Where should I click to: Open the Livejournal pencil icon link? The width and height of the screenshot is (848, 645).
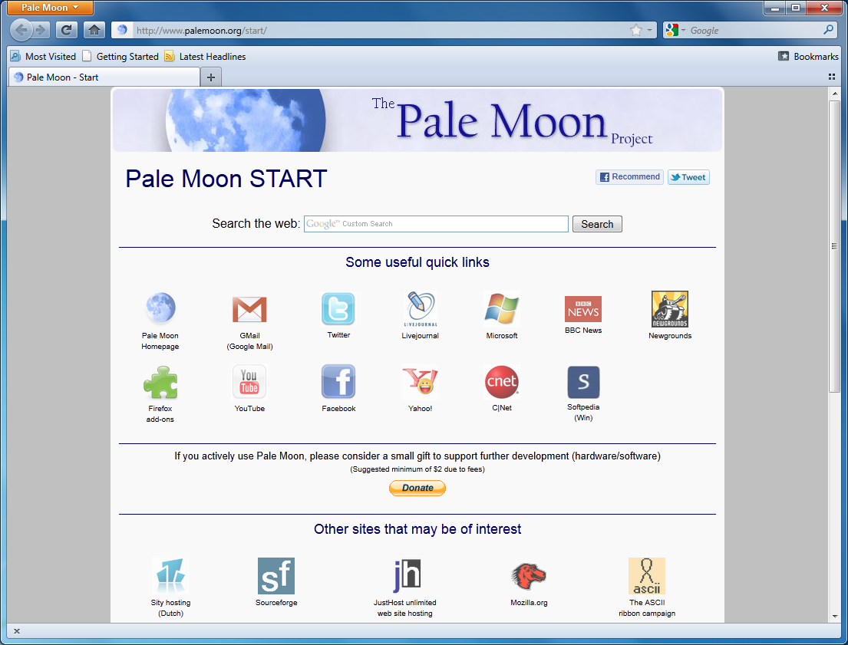pyautogui.click(x=421, y=309)
